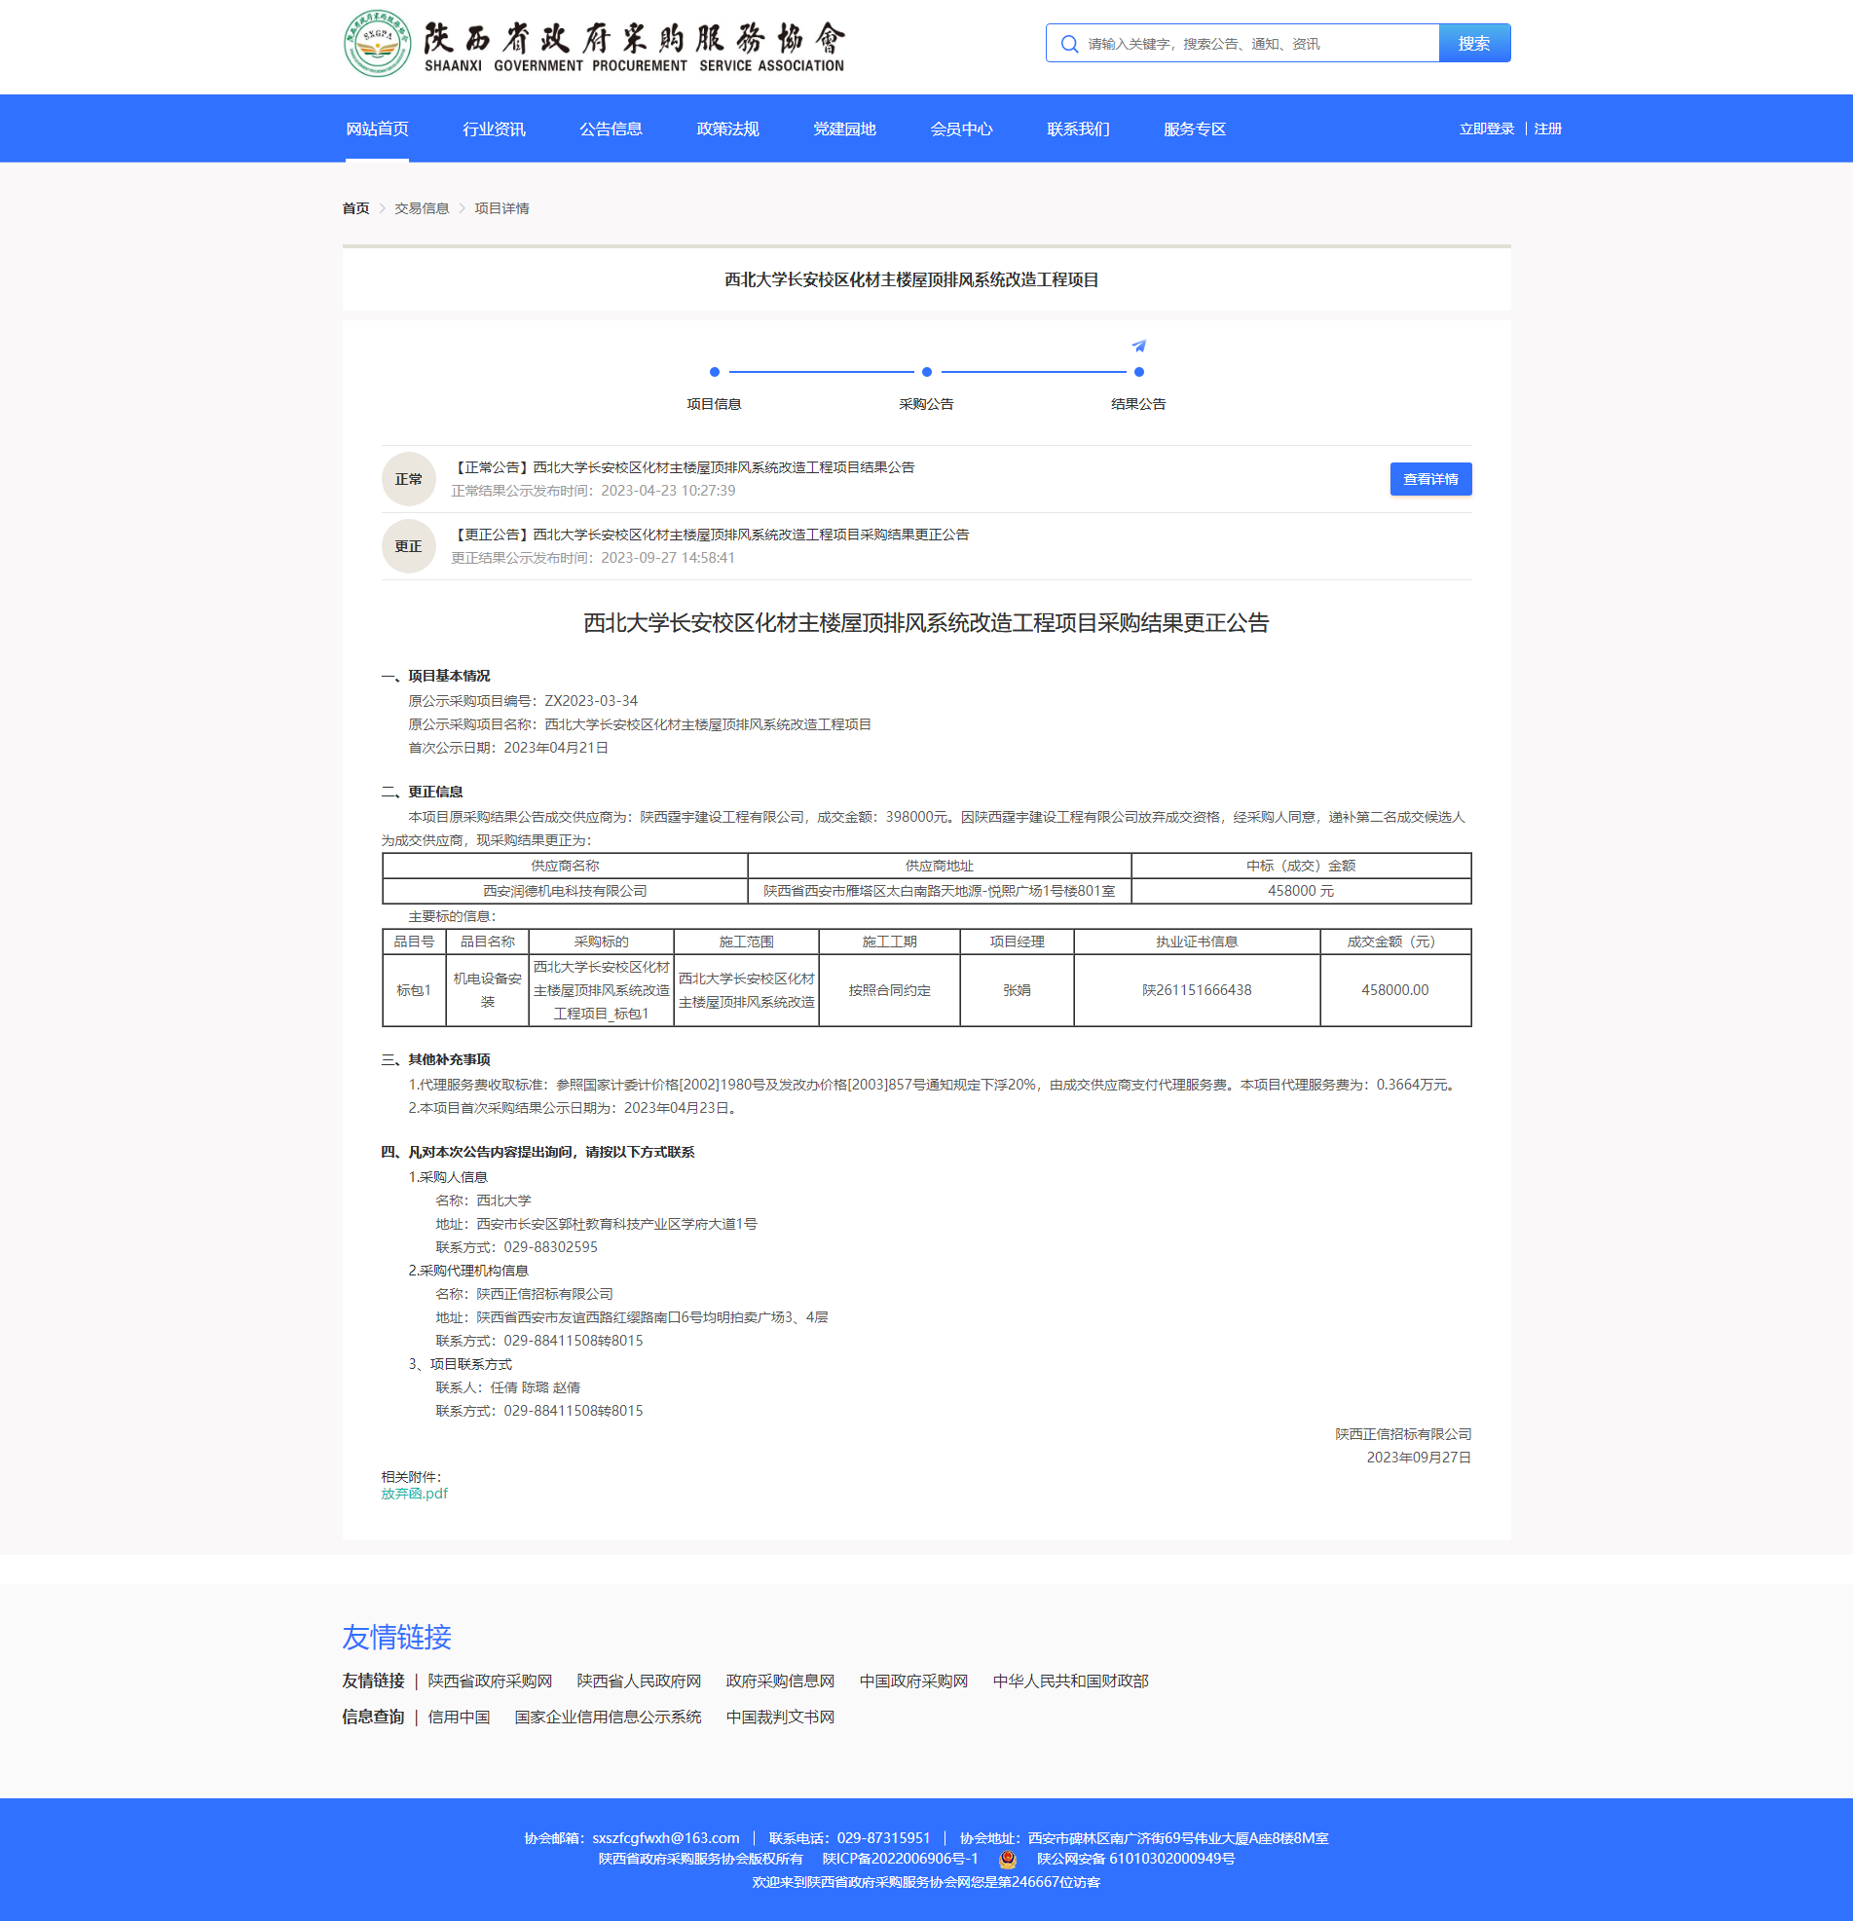The height and width of the screenshot is (1921, 1853).
Task: Click the police badge icon in footer
Action: tap(1007, 1860)
